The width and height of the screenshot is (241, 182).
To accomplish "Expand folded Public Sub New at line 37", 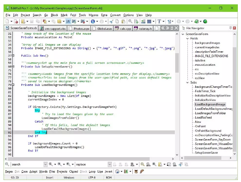I will [13, 56].
